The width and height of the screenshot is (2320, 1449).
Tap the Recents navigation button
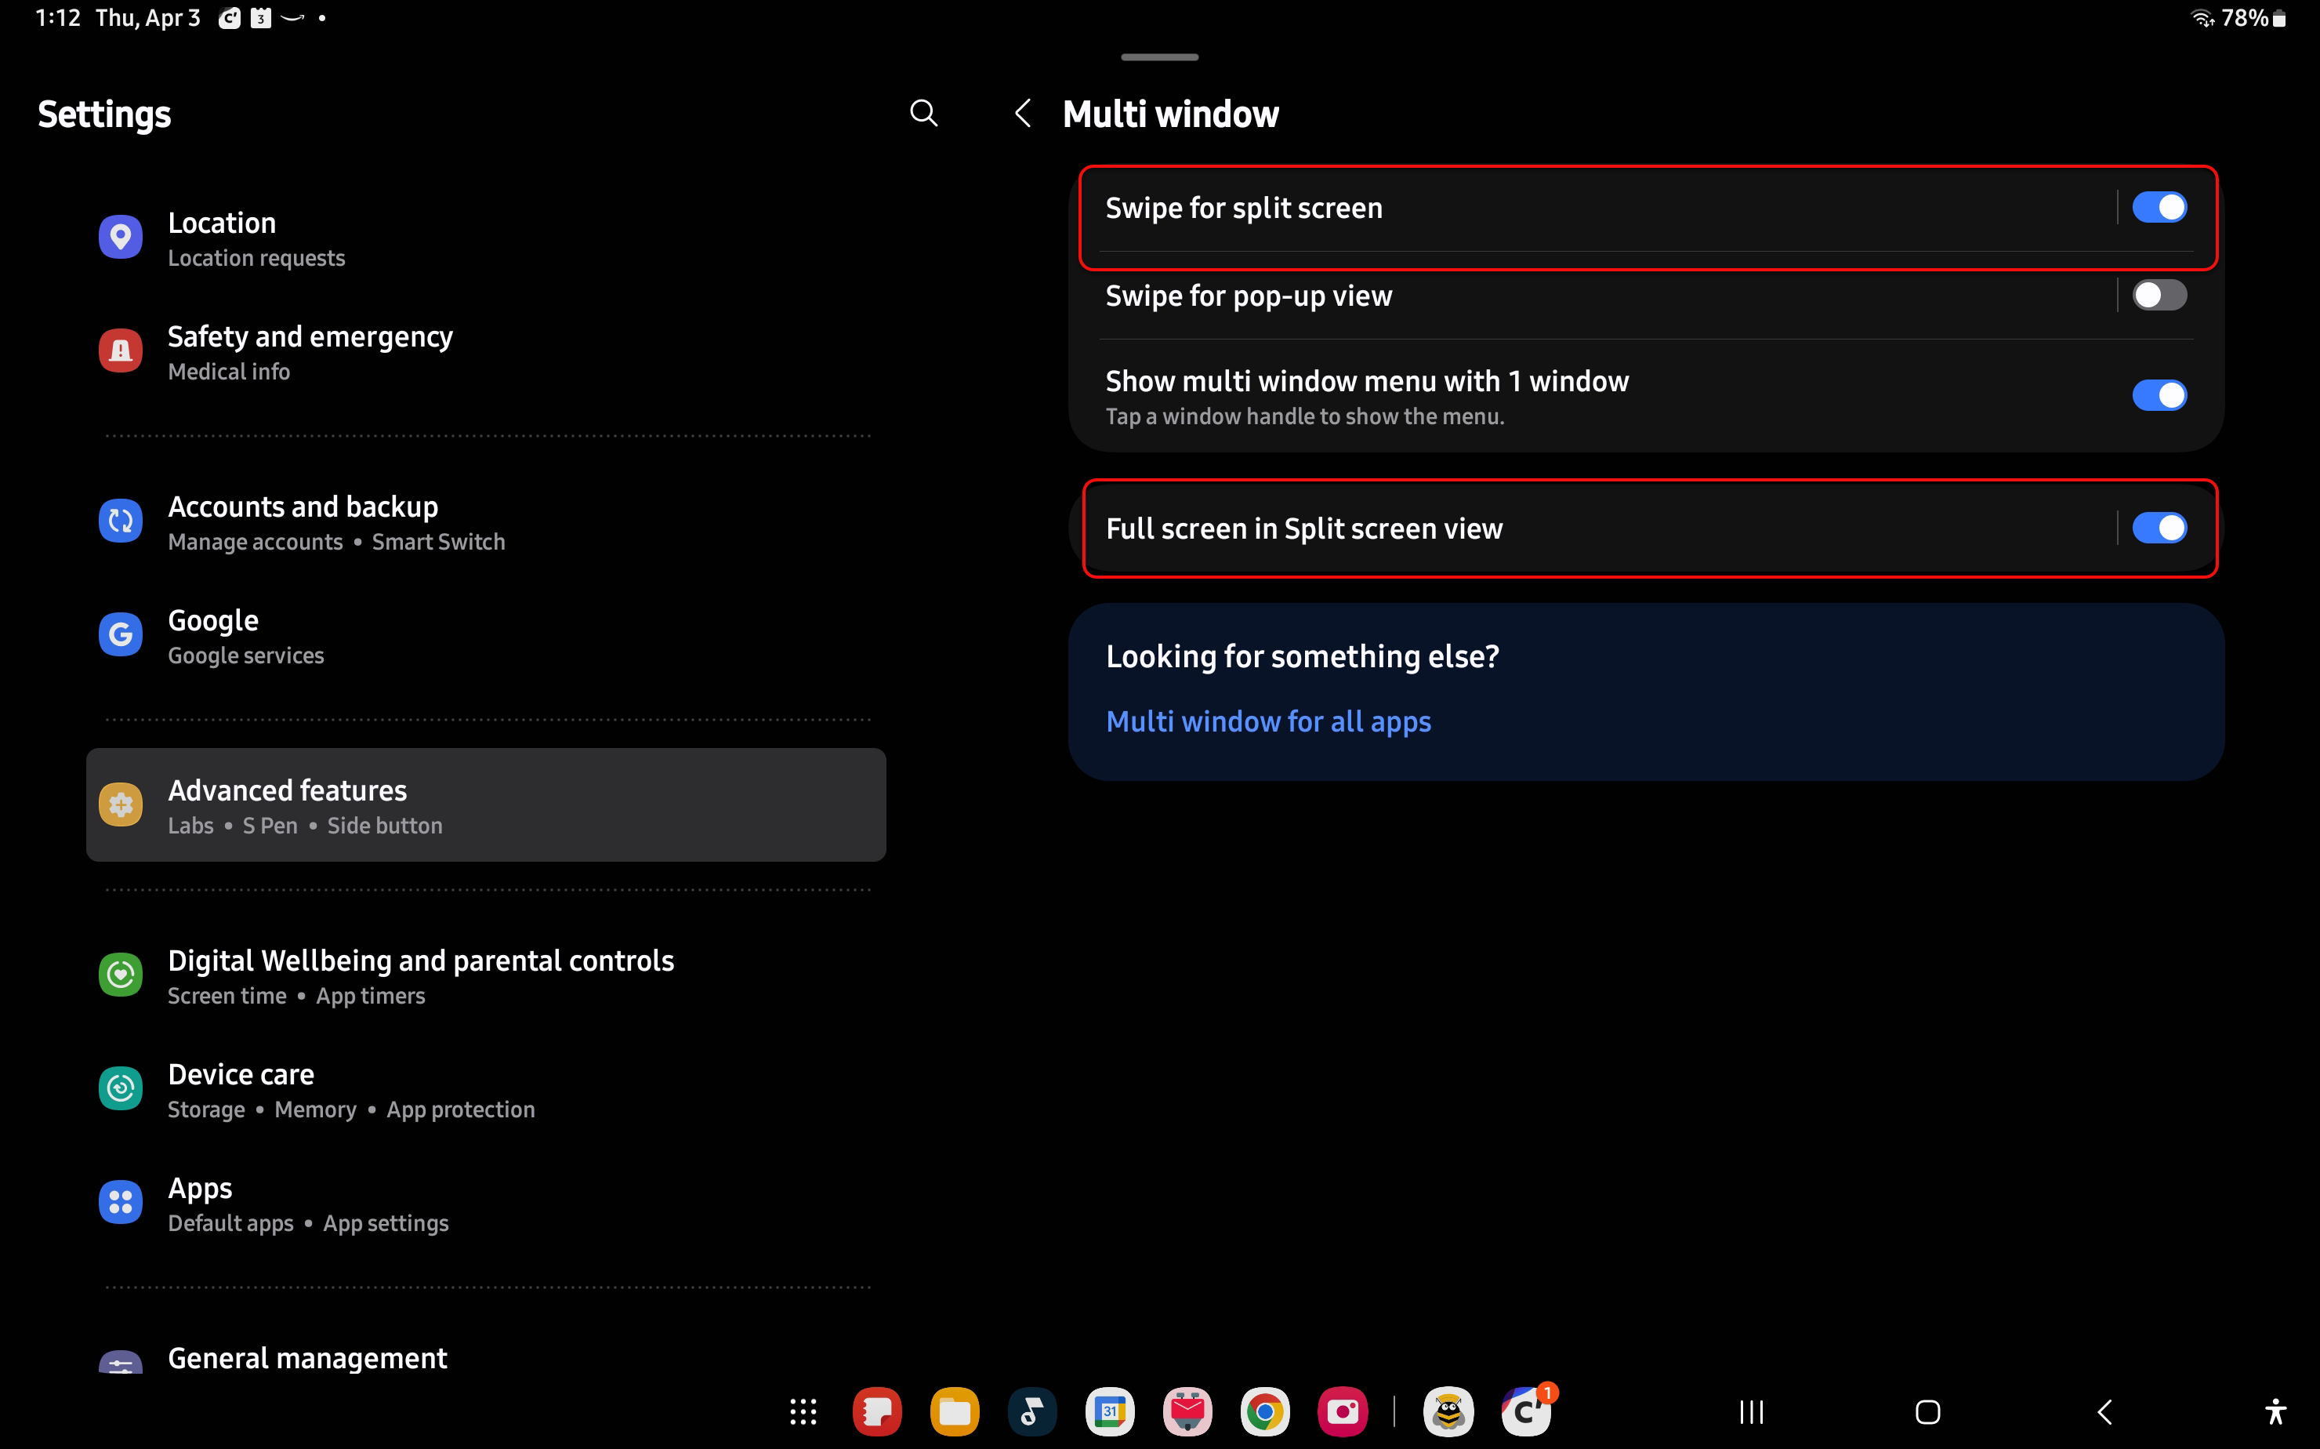1751,1411
